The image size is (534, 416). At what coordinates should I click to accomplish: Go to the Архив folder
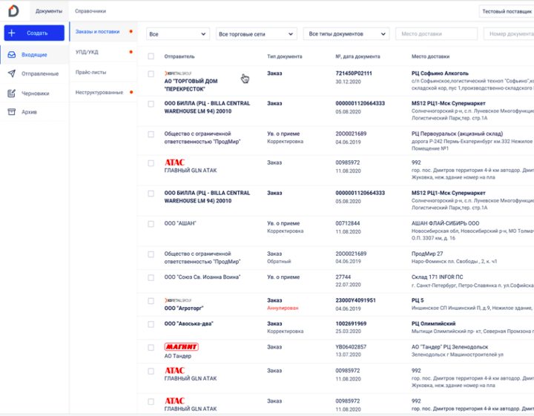point(34,112)
